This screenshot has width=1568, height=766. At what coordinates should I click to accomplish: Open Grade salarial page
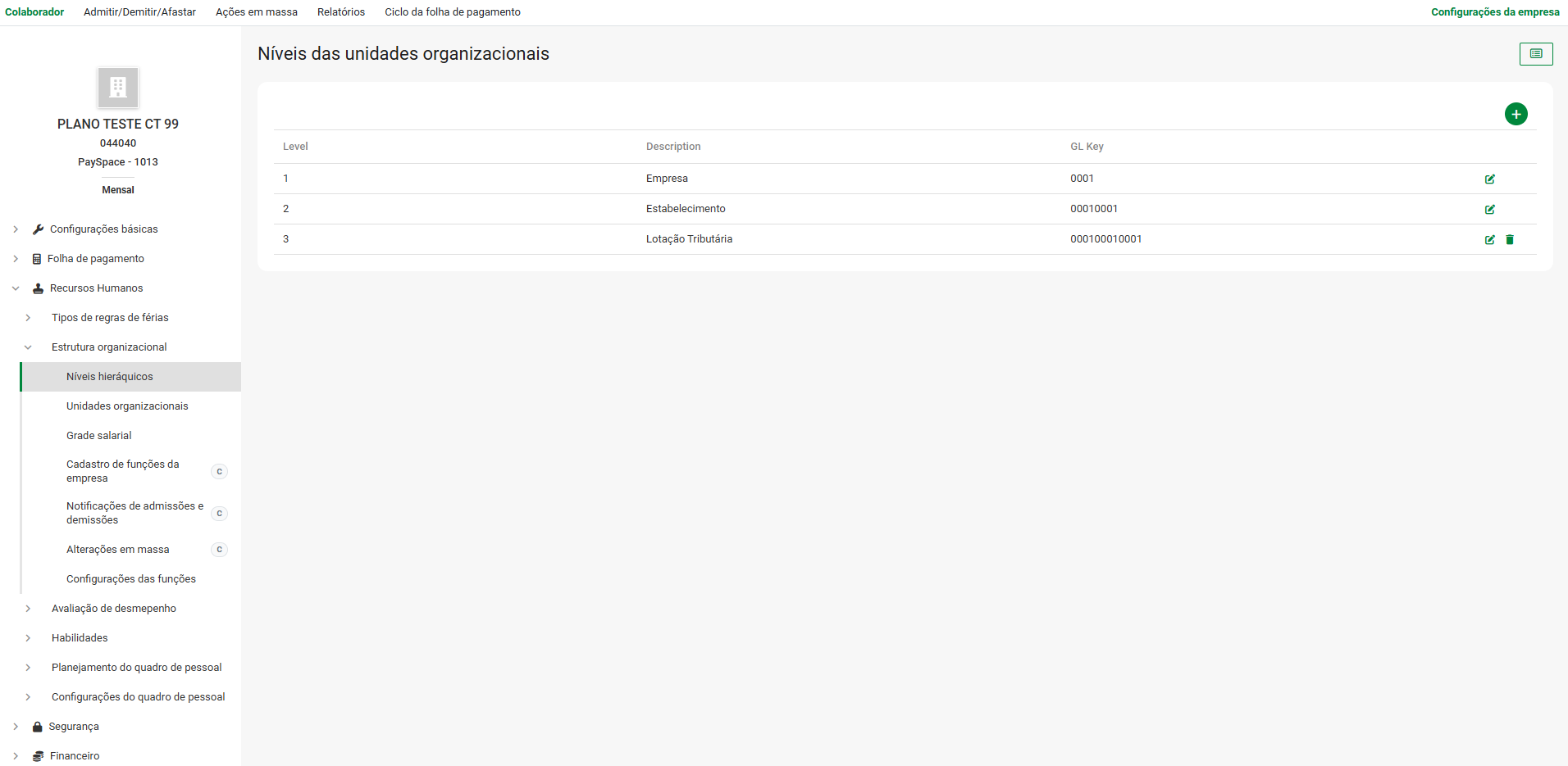point(98,436)
